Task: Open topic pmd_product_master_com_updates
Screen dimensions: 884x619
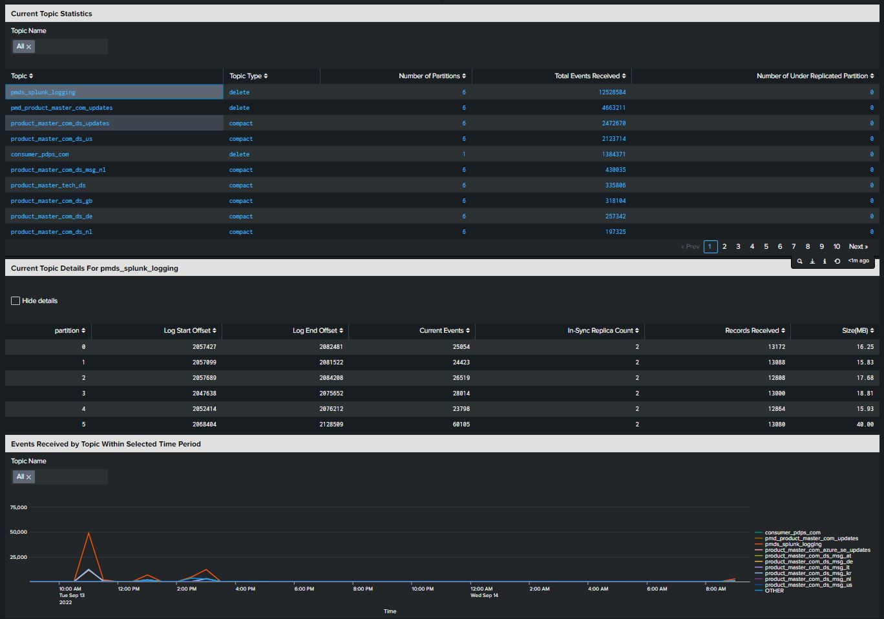Action: (61, 108)
